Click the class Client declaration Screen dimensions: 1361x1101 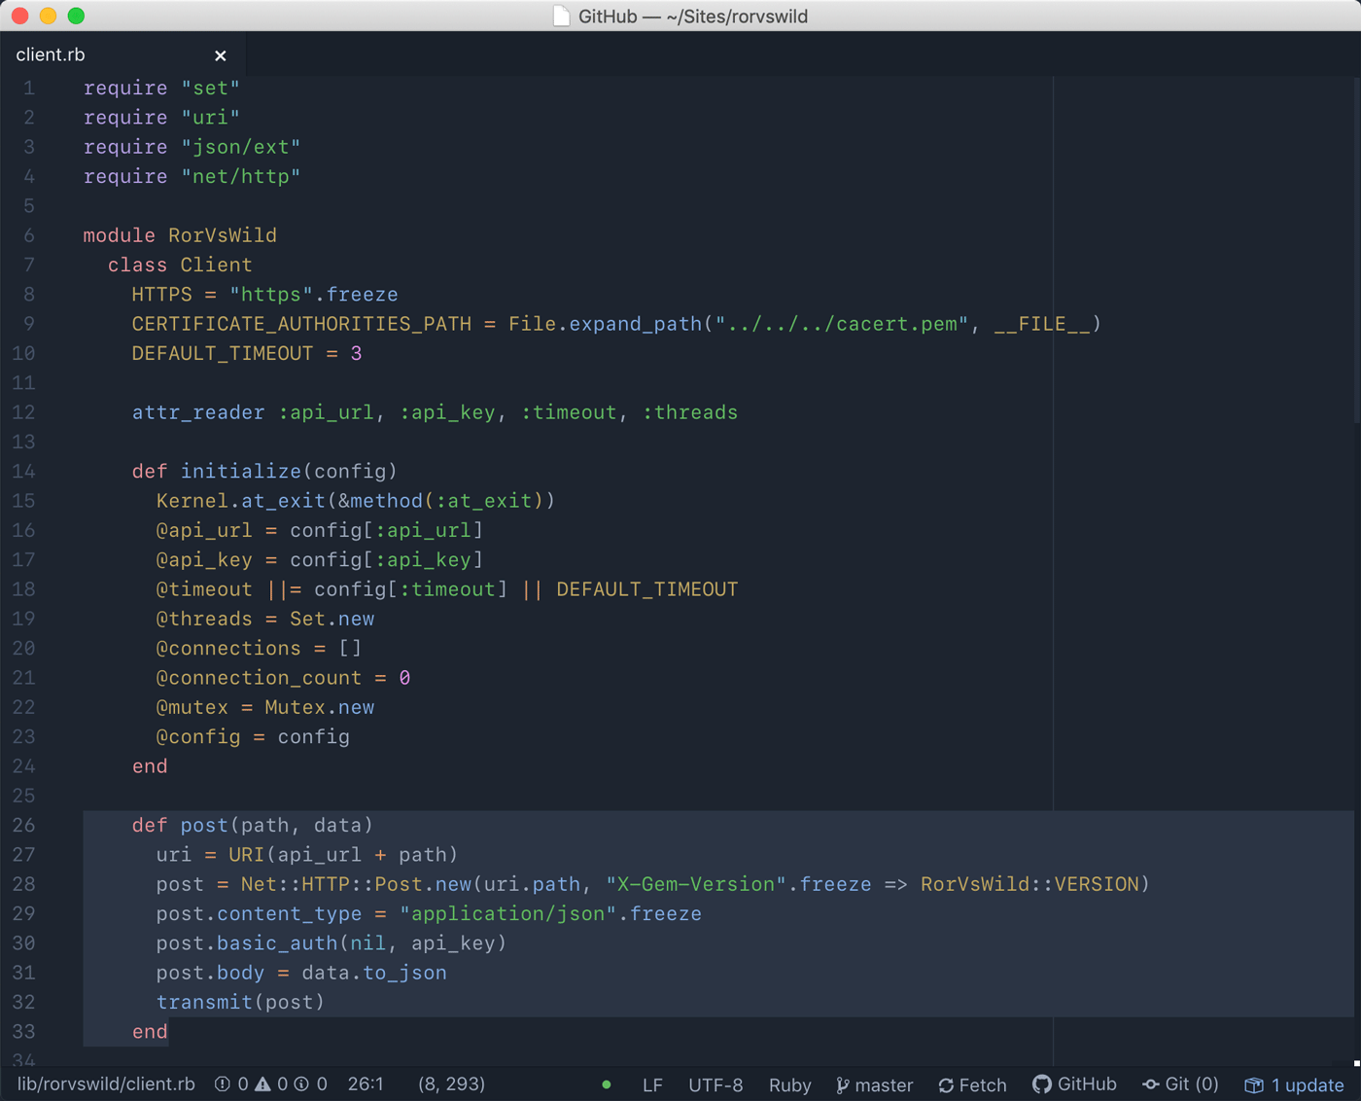tap(180, 265)
